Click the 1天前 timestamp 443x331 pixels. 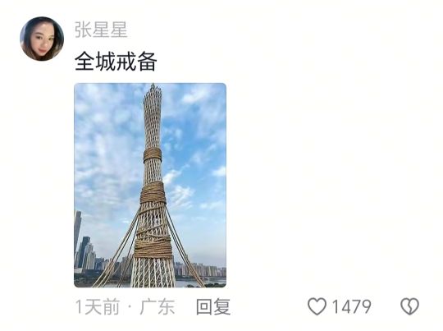[x=98, y=306]
